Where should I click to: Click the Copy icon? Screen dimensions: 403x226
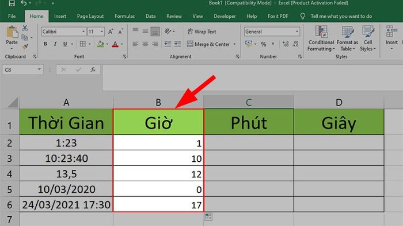tap(25, 37)
